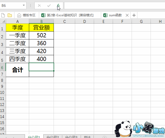Click the select-all corner triangle
The height and width of the screenshot is (138, 165).
[x=3, y=21]
